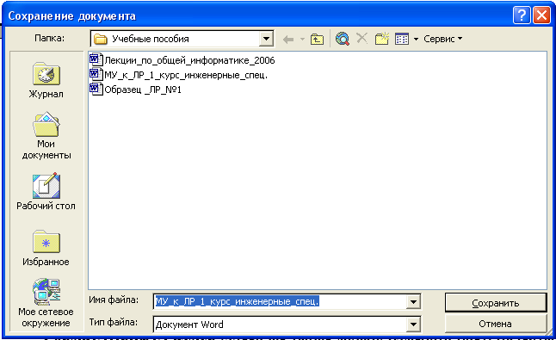556x340 pixels.
Task: Click the Отмена button
Action: pos(496,324)
